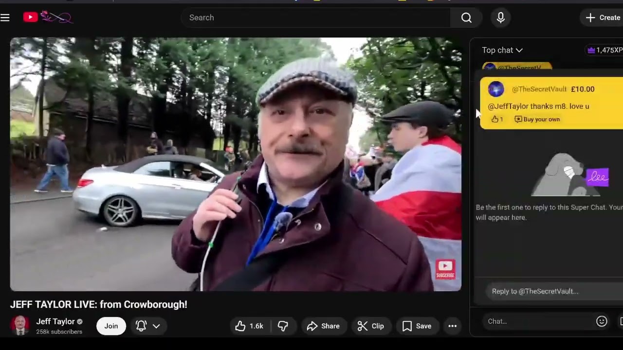Open more actions three-dot menu
The image size is (623, 350).
point(452,326)
